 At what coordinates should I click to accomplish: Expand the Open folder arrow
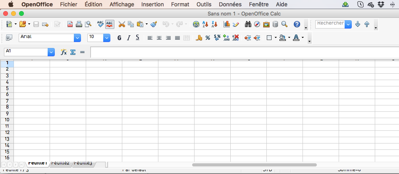(x=29, y=25)
